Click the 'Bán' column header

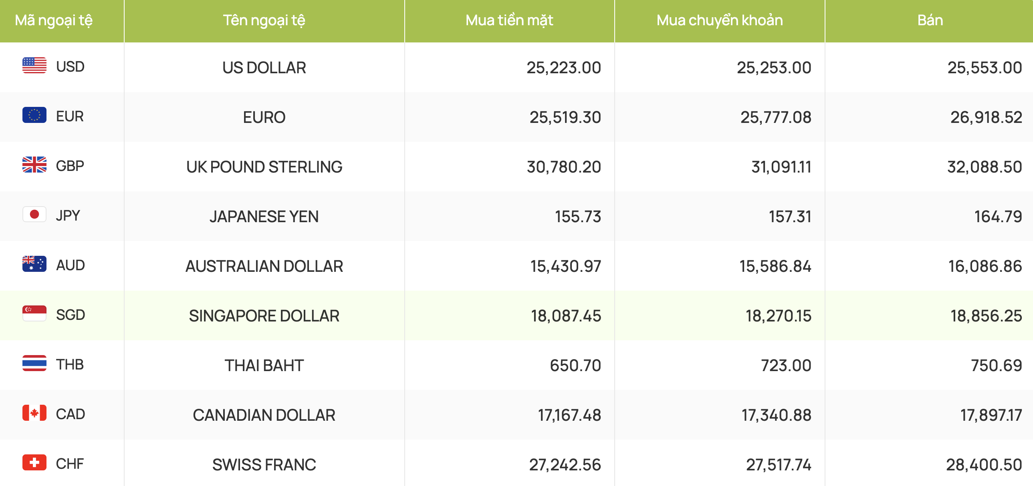[x=930, y=20]
